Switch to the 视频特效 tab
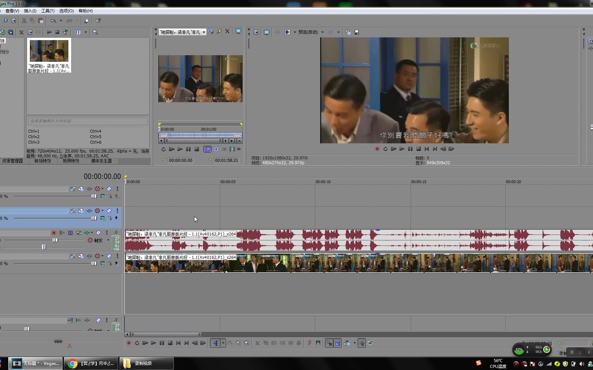 [x=71, y=161]
